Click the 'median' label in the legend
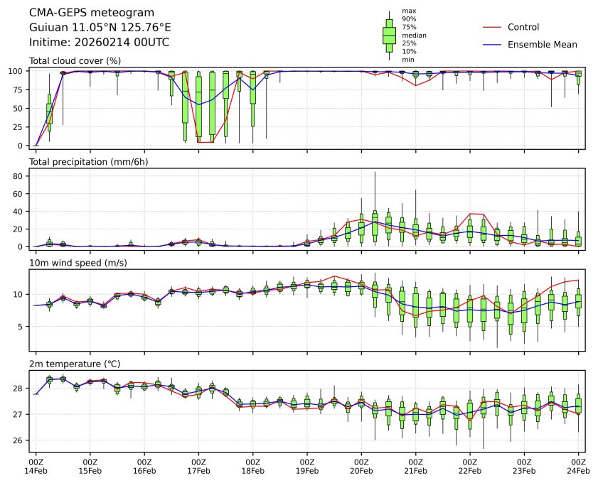This screenshot has width=598, height=483. (410, 36)
